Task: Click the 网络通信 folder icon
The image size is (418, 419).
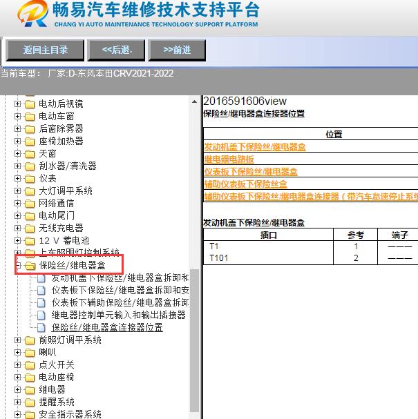Action: [30, 204]
